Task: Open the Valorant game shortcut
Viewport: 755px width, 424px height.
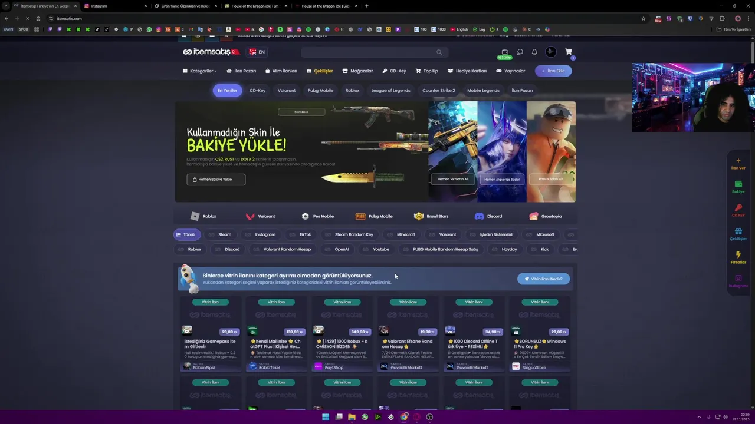Action: pos(260,216)
